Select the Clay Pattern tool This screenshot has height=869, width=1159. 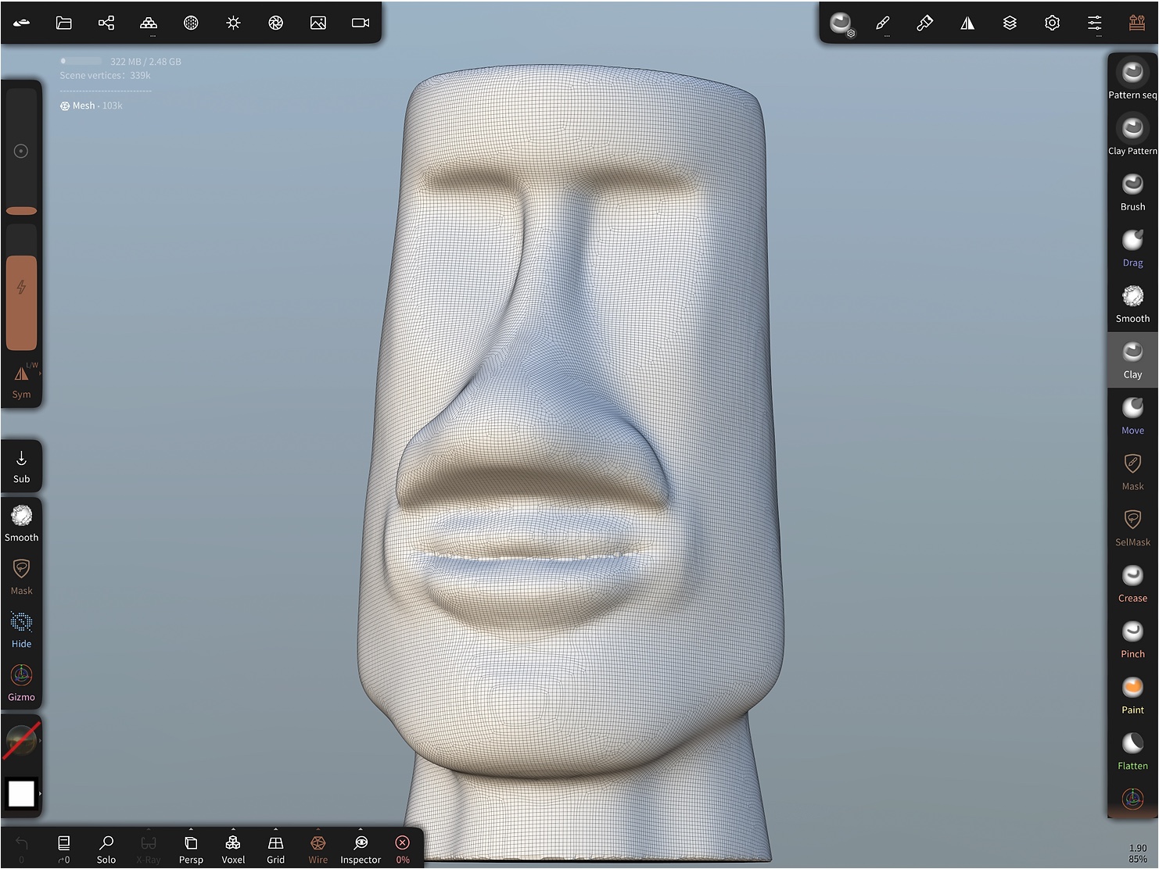click(1132, 134)
